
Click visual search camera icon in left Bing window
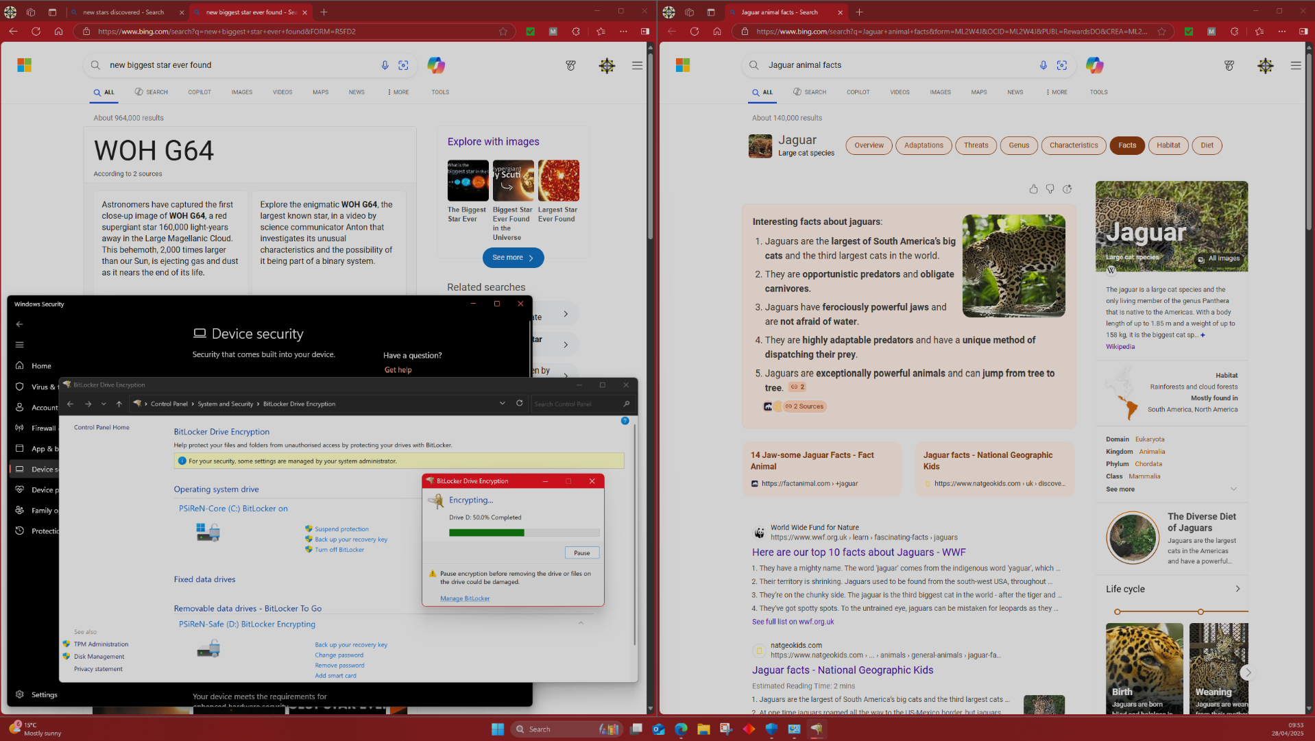tap(403, 65)
